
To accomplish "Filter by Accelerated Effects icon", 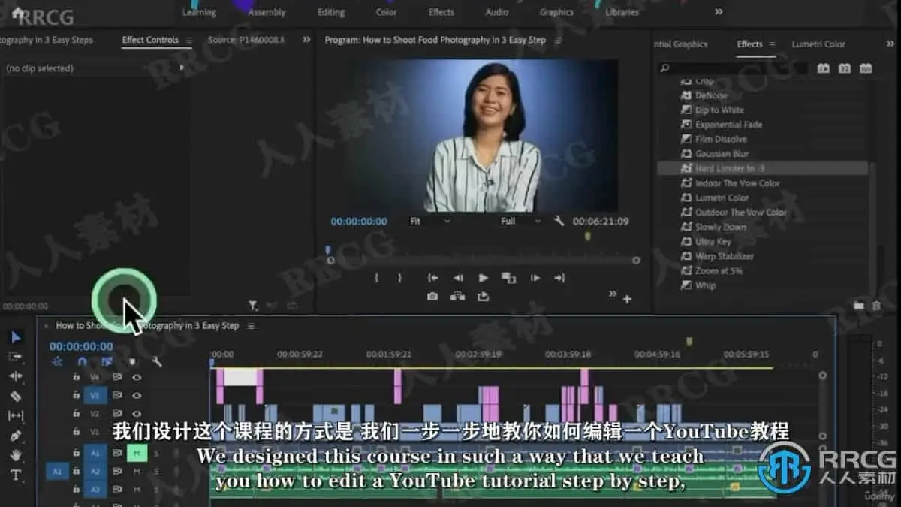I will 824,68.
